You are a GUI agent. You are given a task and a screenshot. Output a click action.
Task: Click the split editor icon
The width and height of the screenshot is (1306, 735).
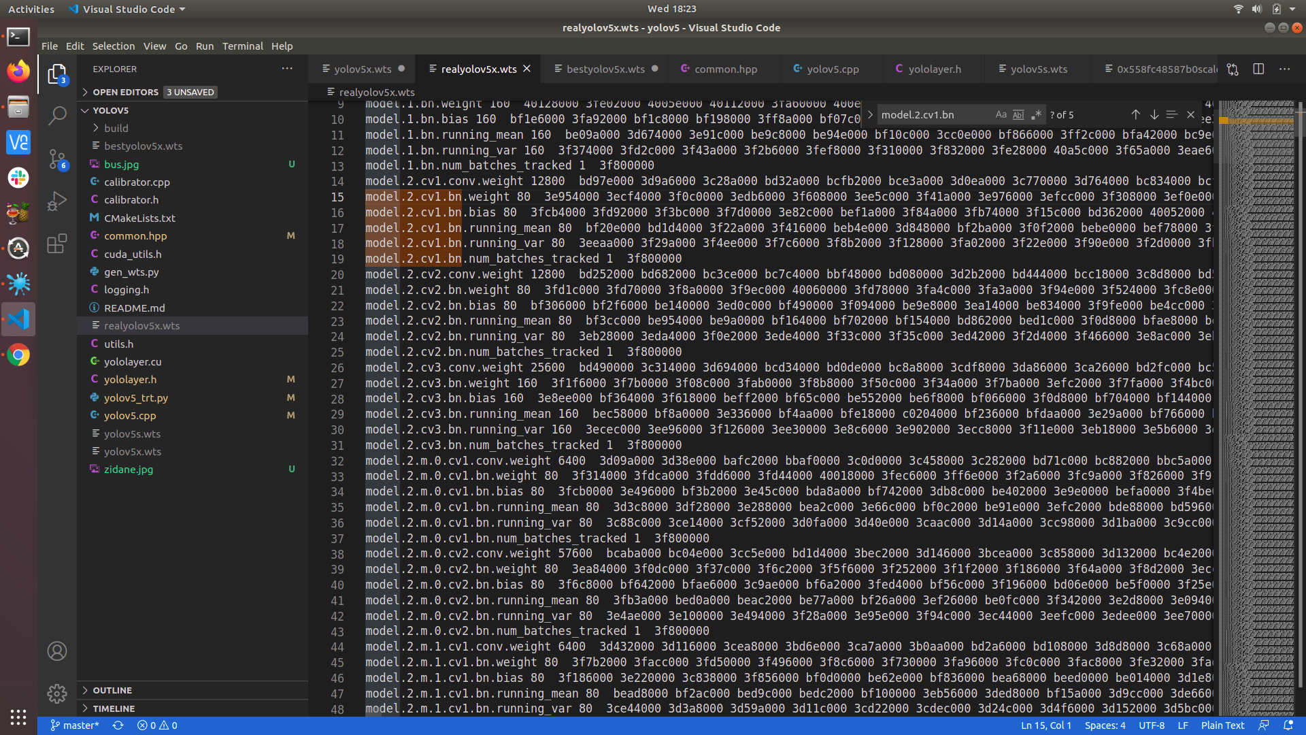pyautogui.click(x=1258, y=69)
